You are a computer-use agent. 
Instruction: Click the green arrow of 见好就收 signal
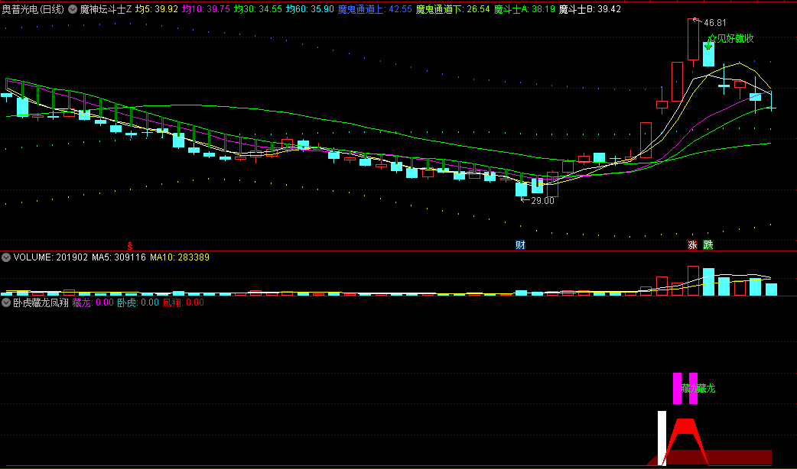tap(708, 45)
